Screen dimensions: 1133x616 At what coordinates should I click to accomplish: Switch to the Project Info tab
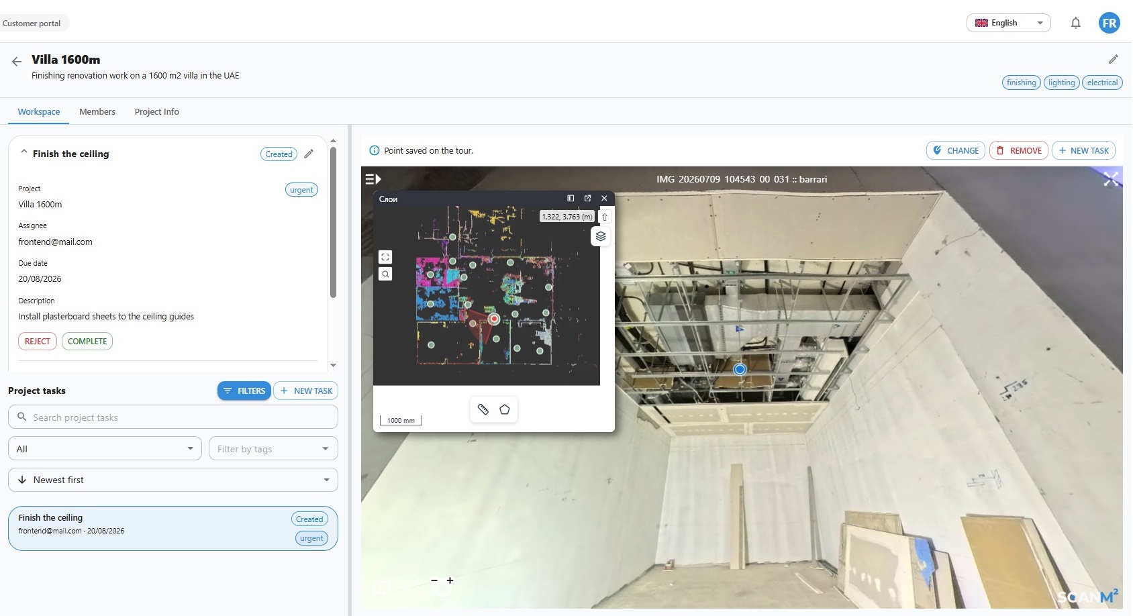[156, 112]
